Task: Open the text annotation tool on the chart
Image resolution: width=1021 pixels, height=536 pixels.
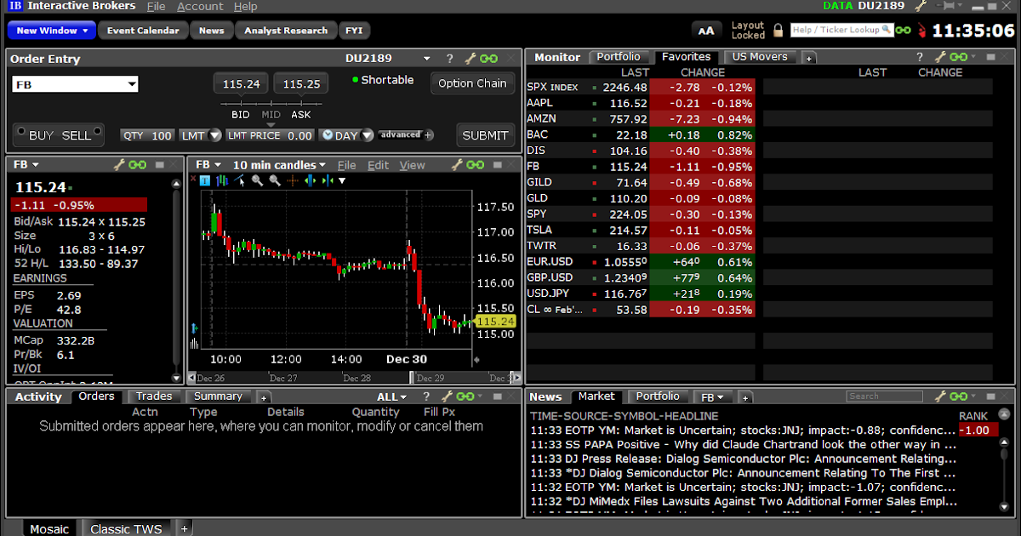Action: click(204, 180)
